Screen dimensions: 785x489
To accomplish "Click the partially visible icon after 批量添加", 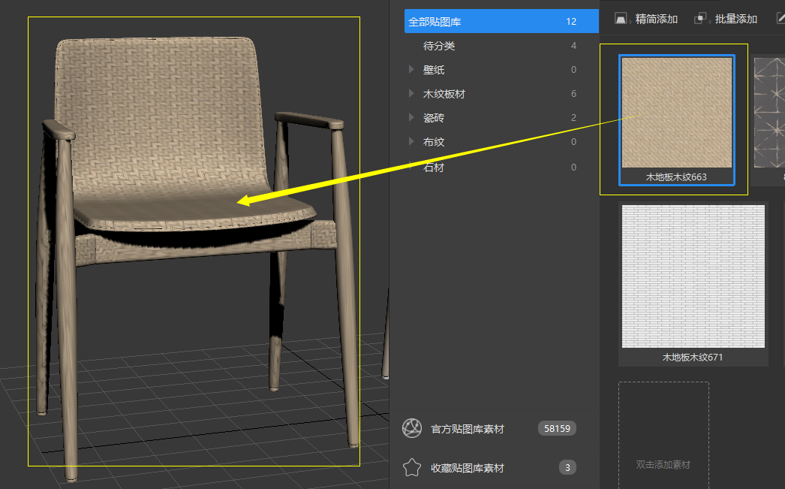I will (x=780, y=19).
